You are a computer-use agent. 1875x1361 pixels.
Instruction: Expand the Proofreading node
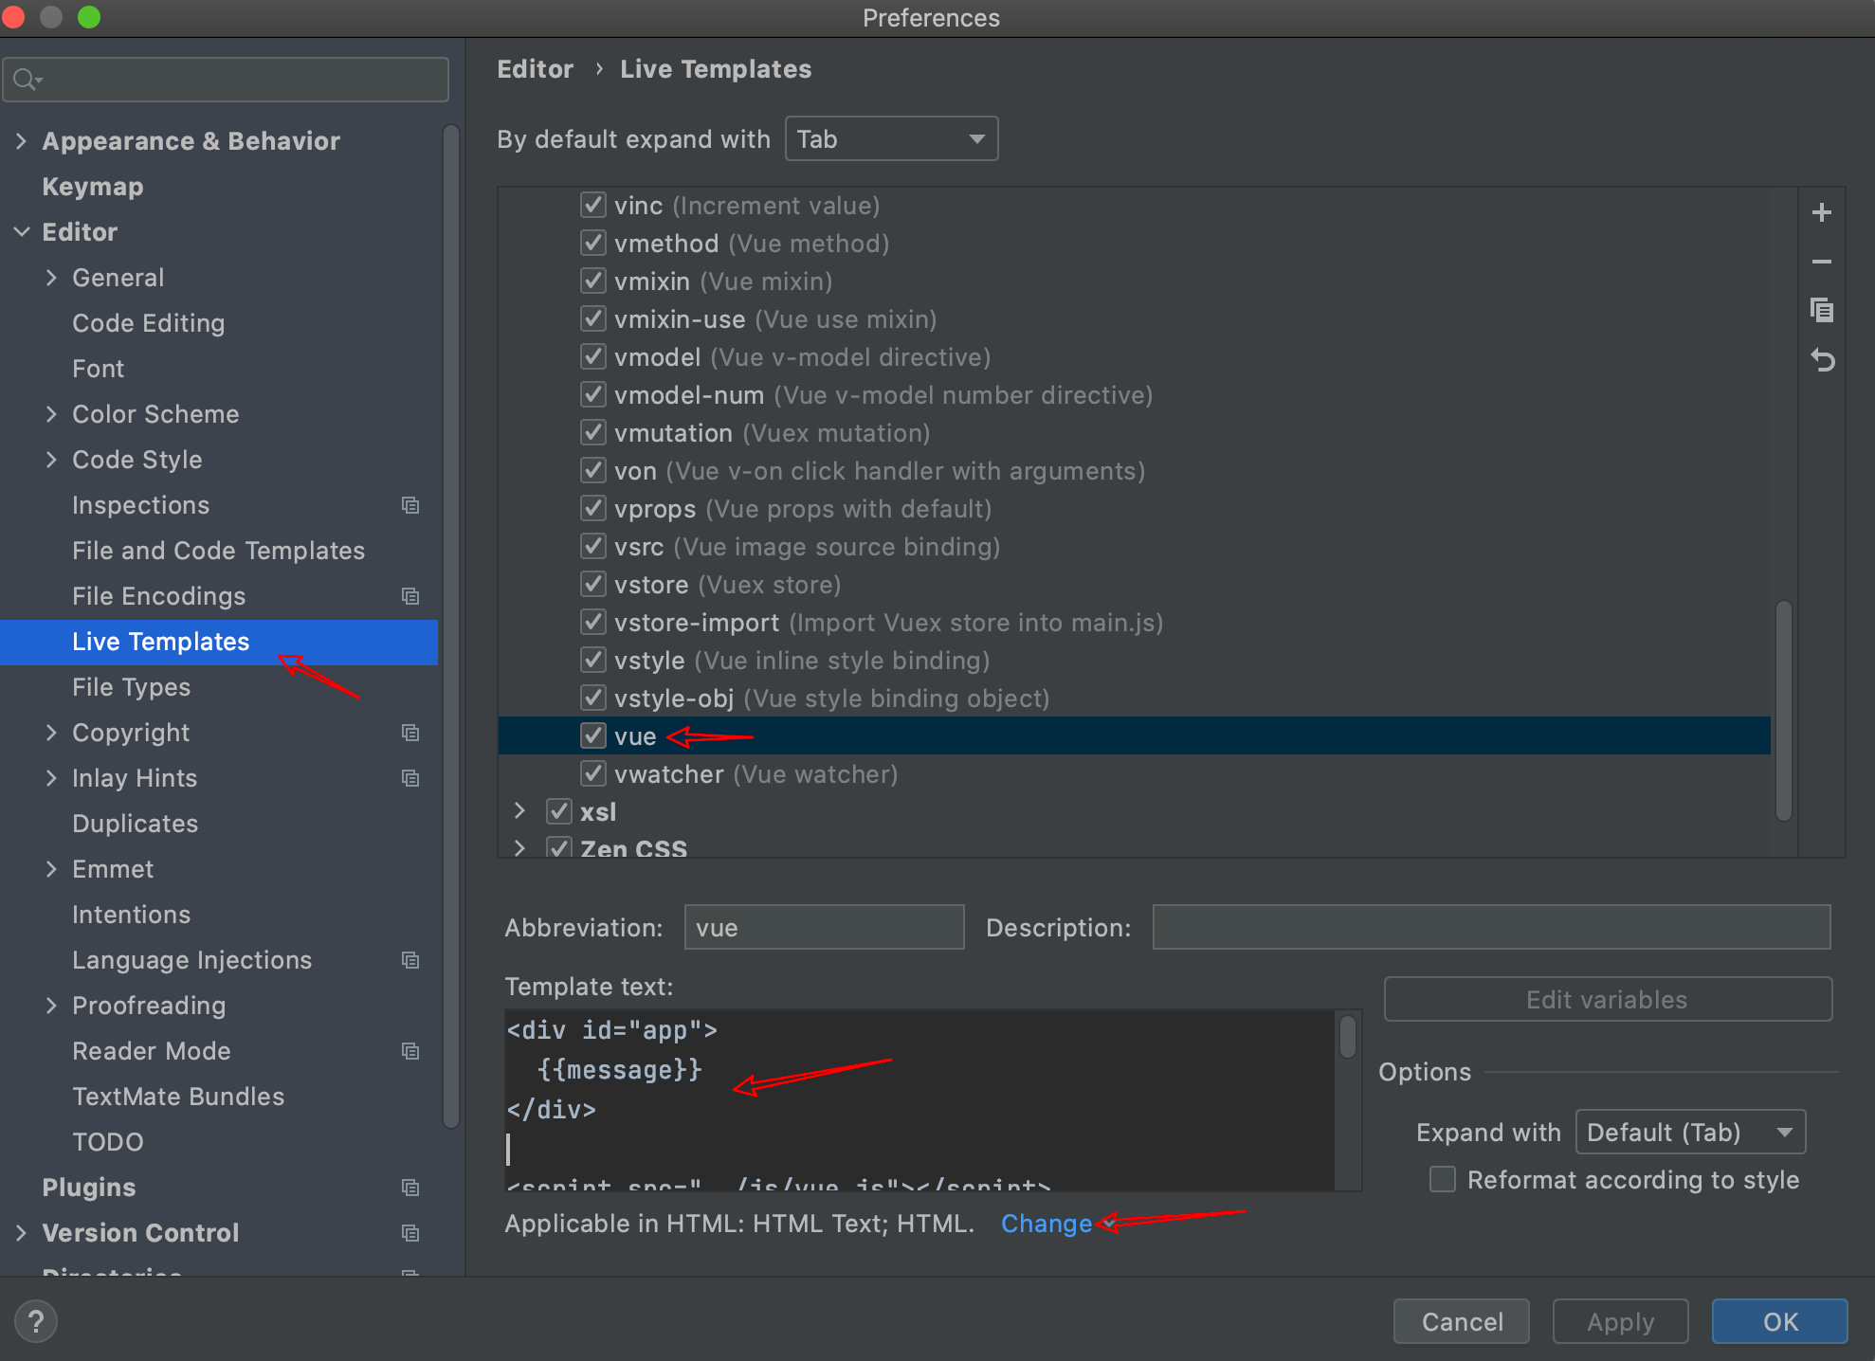click(51, 1006)
